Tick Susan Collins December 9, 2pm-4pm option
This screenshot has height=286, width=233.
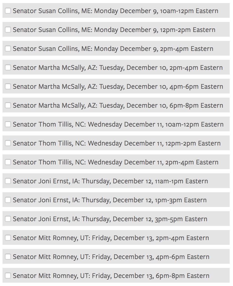8,49
